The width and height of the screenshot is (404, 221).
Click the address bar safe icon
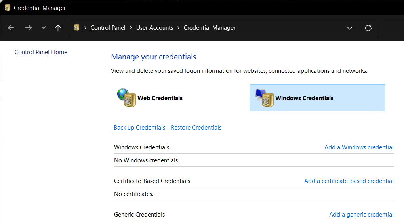pyautogui.click(x=76, y=27)
